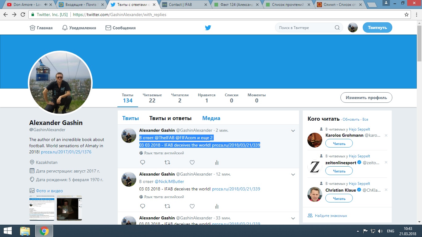This screenshot has width=422, height=237.
Task: Switch to Медиа tab
Action: pyautogui.click(x=211, y=118)
